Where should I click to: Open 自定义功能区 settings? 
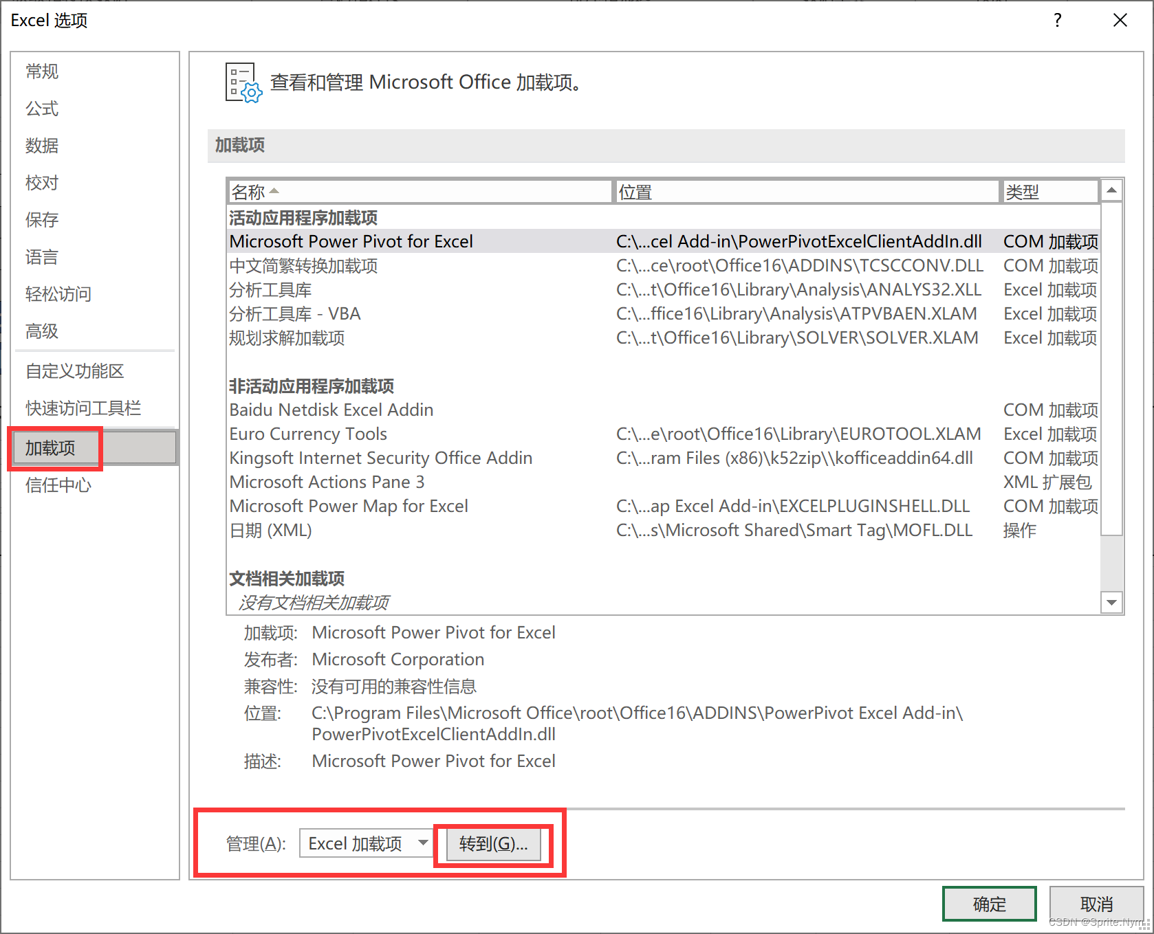coord(75,371)
